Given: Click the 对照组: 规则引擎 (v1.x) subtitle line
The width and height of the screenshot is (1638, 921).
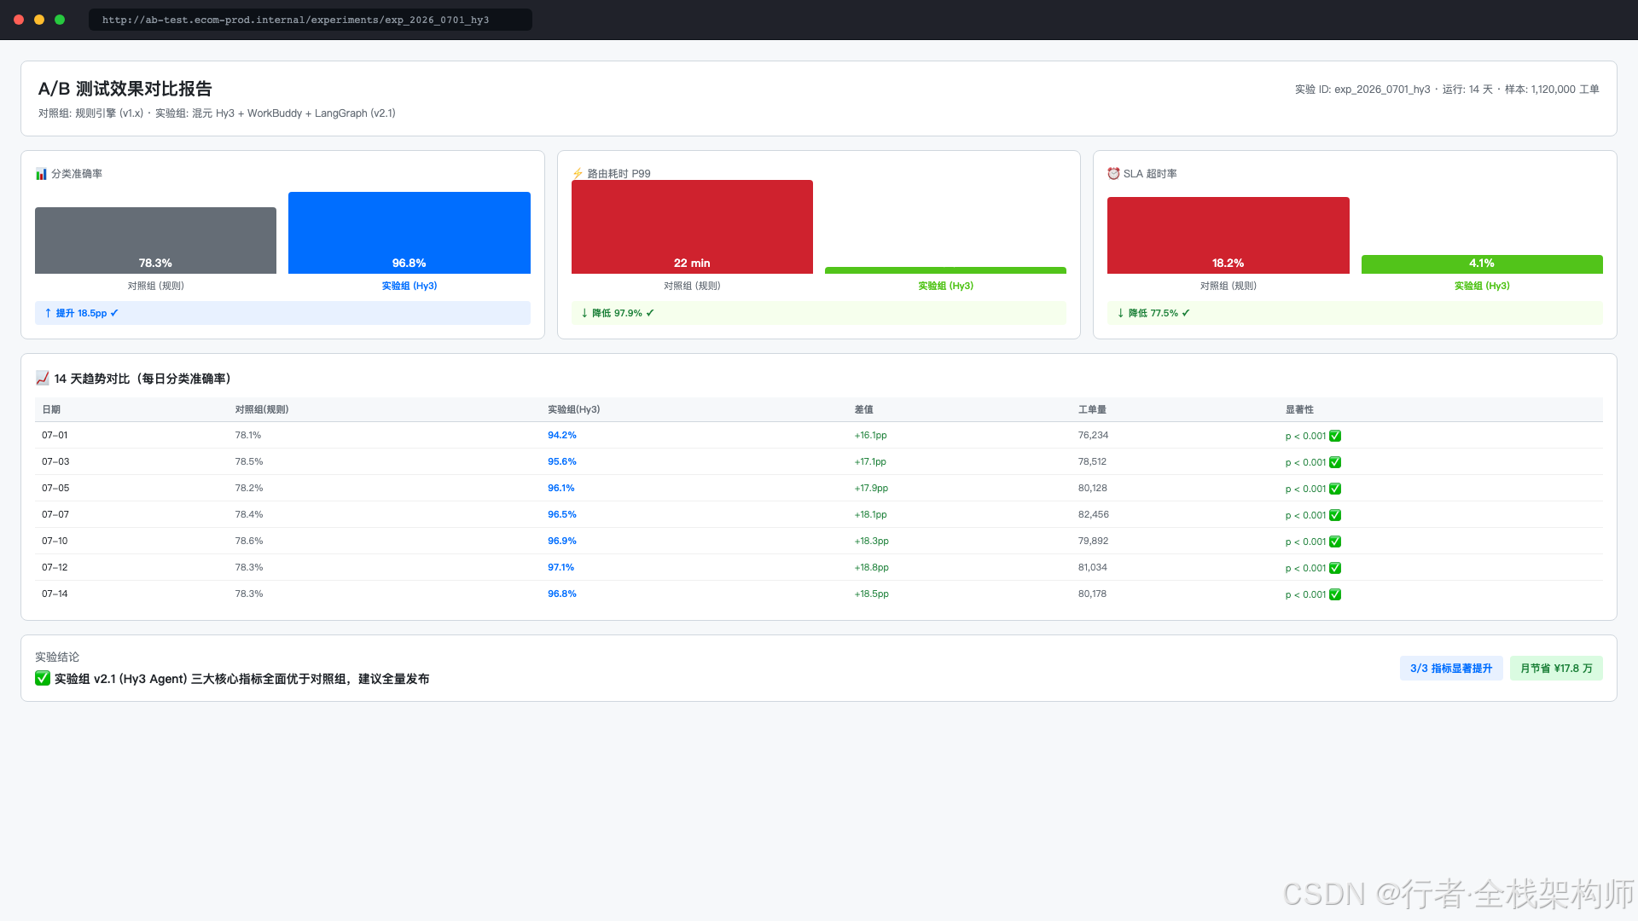Looking at the screenshot, I should click(217, 113).
